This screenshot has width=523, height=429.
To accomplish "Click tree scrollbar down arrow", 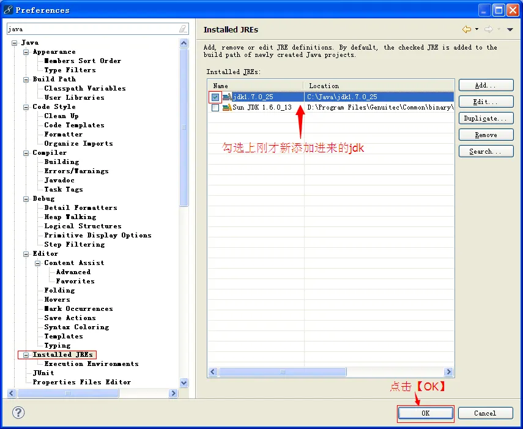I will [x=184, y=382].
